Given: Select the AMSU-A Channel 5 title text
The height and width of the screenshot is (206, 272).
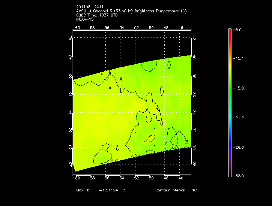Looking at the screenshot, I should (131, 11).
